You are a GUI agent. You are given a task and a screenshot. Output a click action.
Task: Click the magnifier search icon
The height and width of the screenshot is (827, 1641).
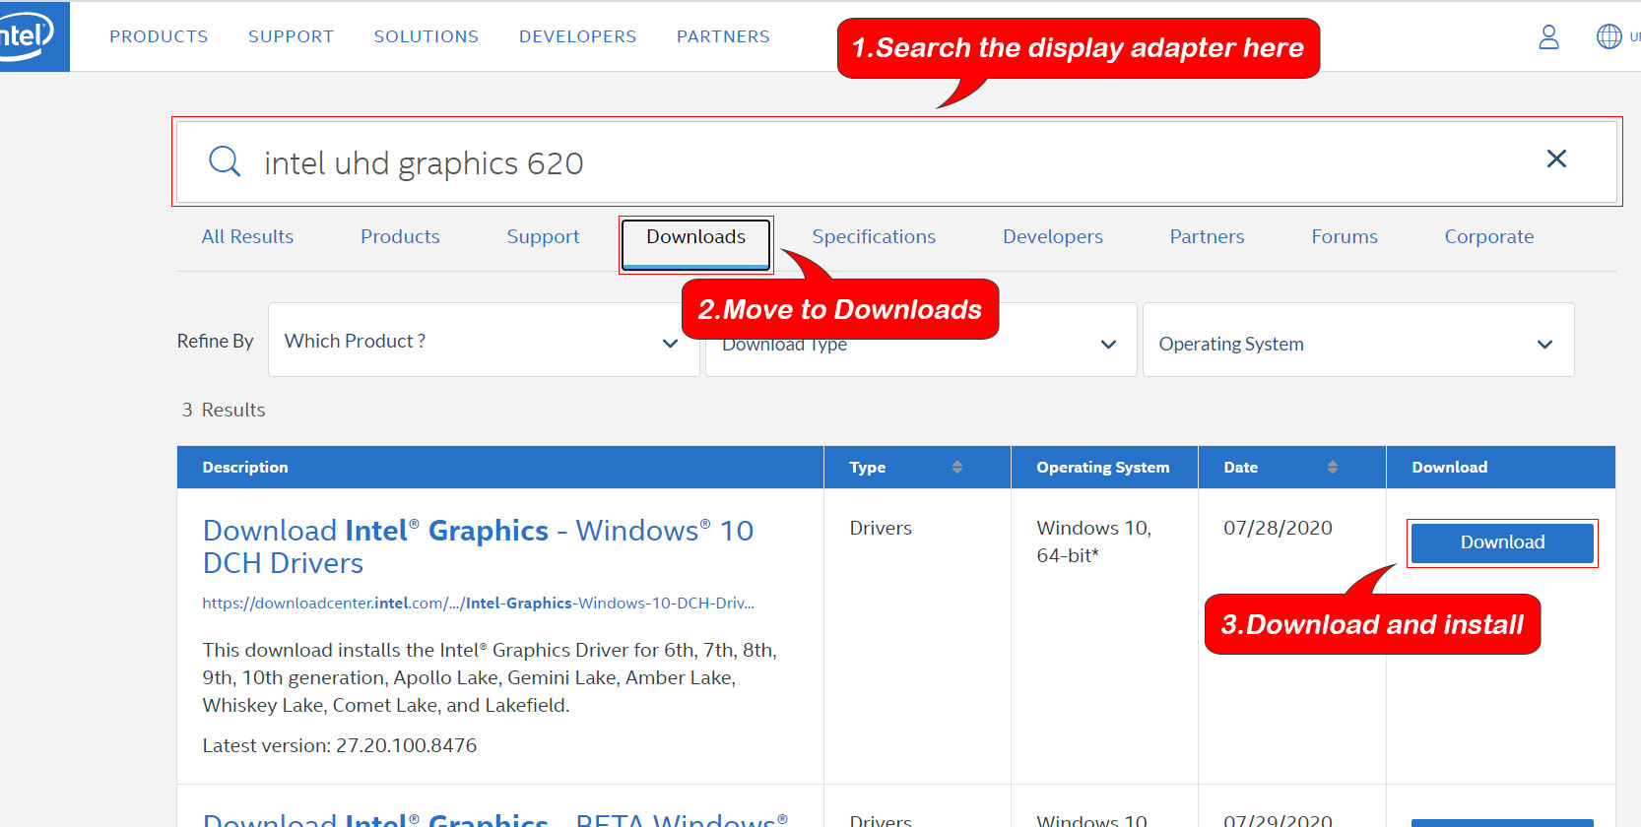pyautogui.click(x=225, y=161)
